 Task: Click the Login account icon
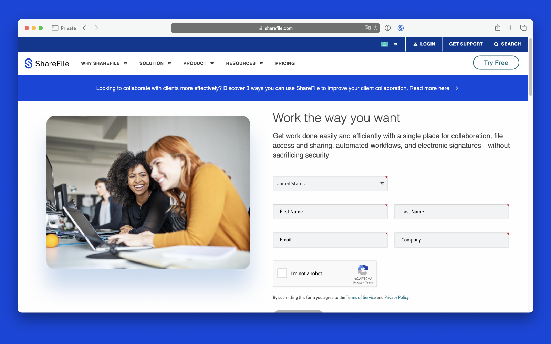click(416, 44)
